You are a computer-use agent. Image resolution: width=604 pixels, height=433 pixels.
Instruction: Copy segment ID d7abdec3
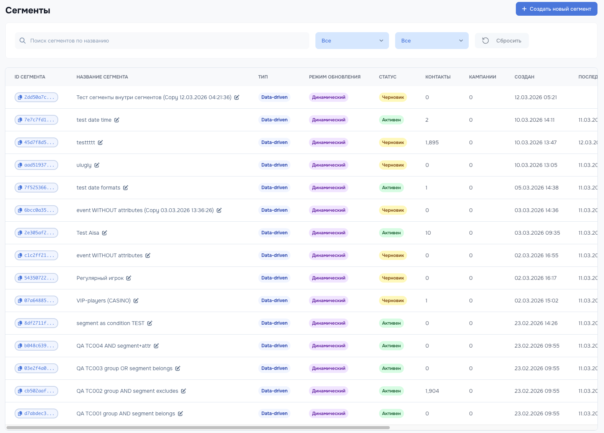(x=36, y=413)
